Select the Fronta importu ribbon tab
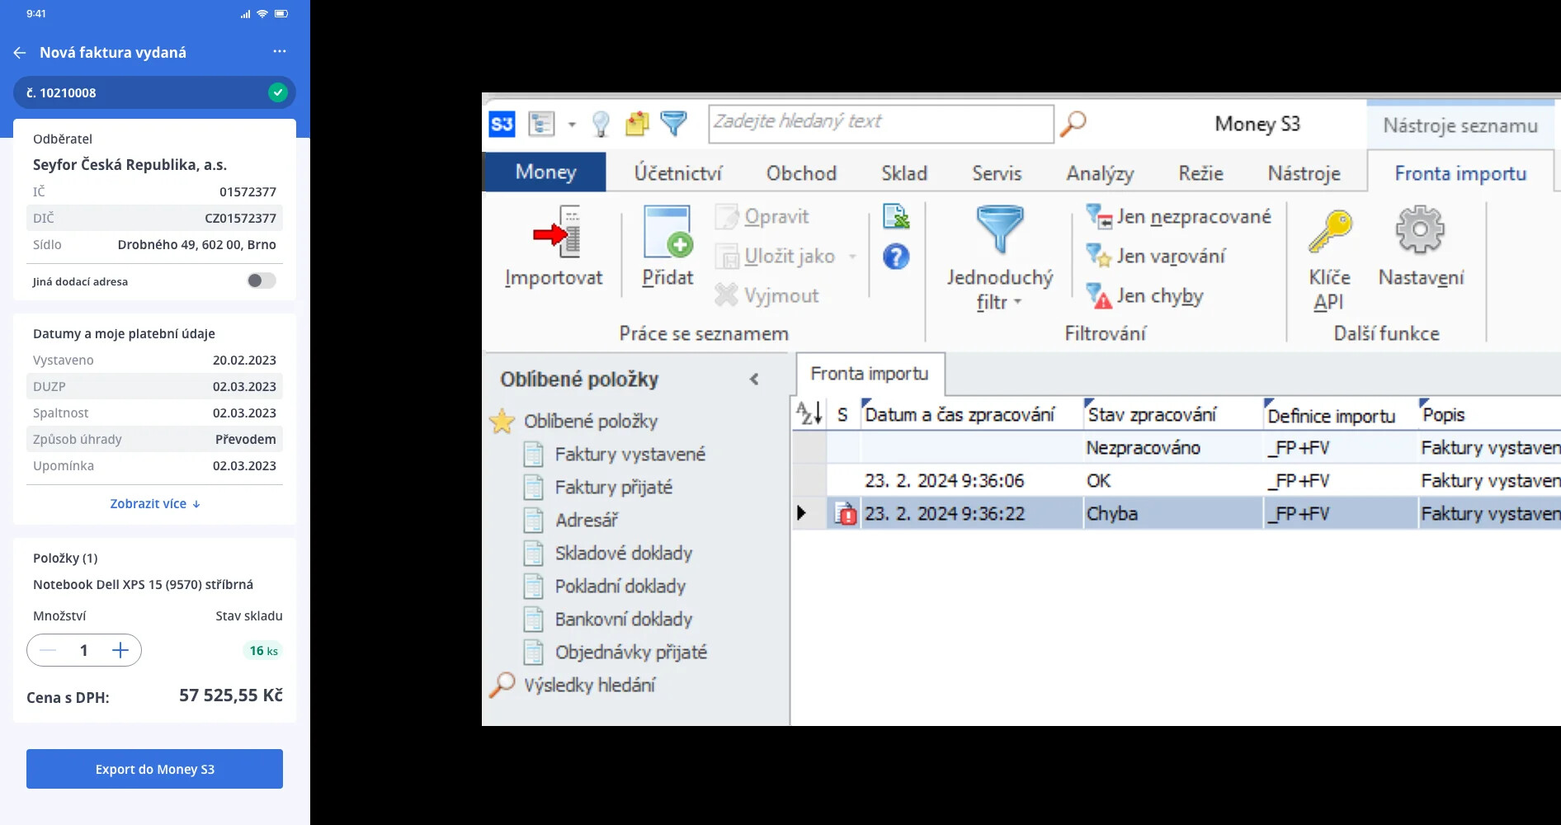Image resolution: width=1561 pixels, height=825 pixels. point(1460,173)
